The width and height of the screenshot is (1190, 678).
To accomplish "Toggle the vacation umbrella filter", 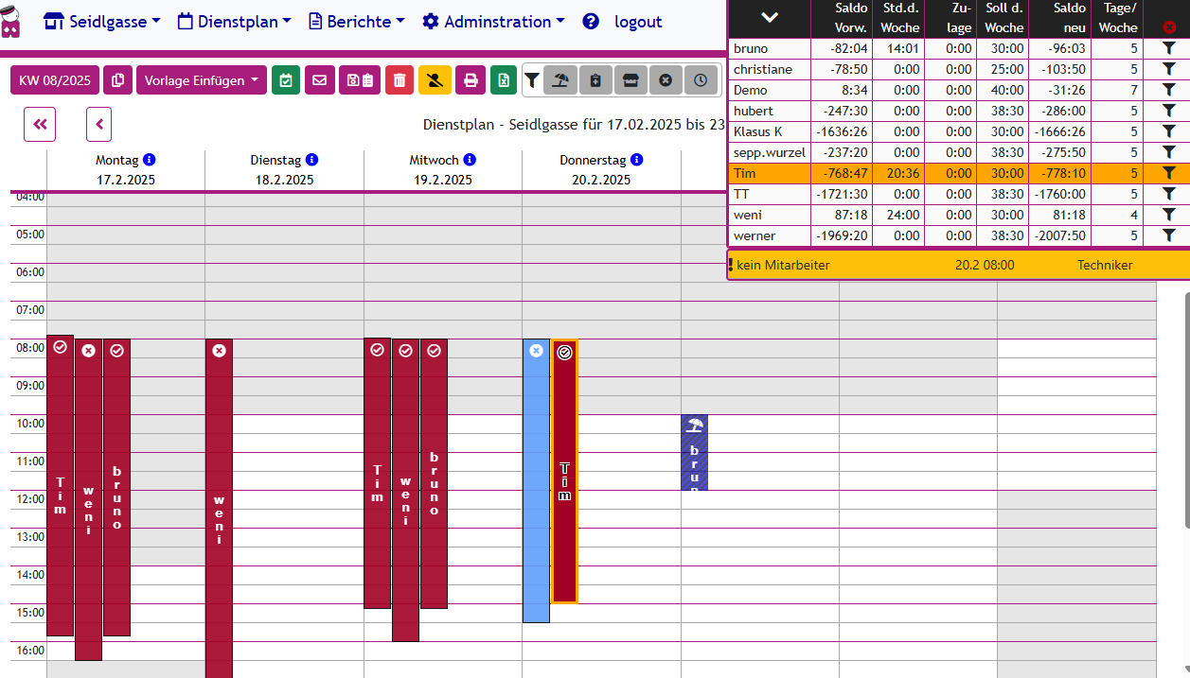I will click(x=560, y=80).
